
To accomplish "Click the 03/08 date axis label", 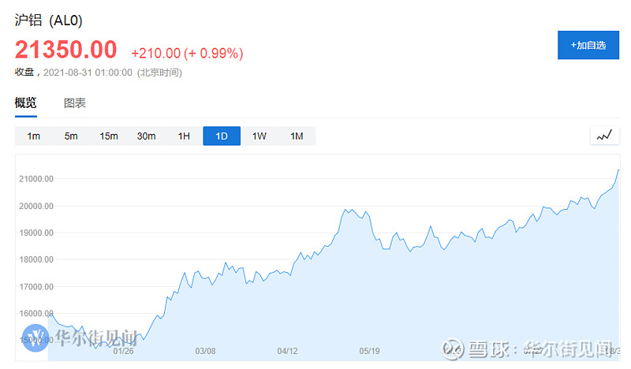I will [205, 352].
